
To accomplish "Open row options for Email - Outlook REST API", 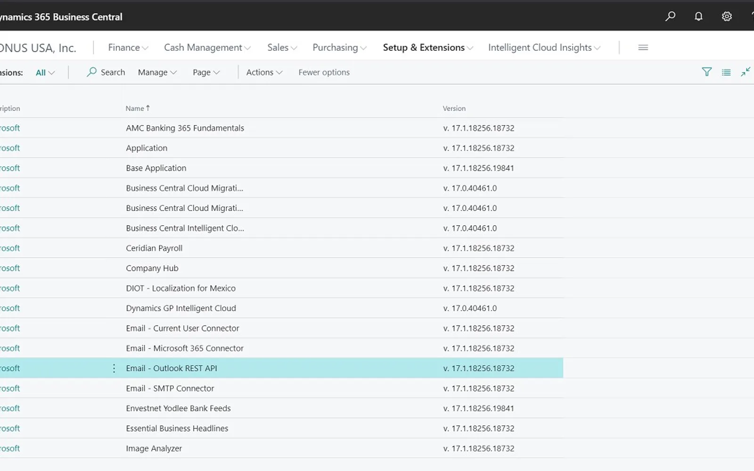I will click(x=114, y=368).
